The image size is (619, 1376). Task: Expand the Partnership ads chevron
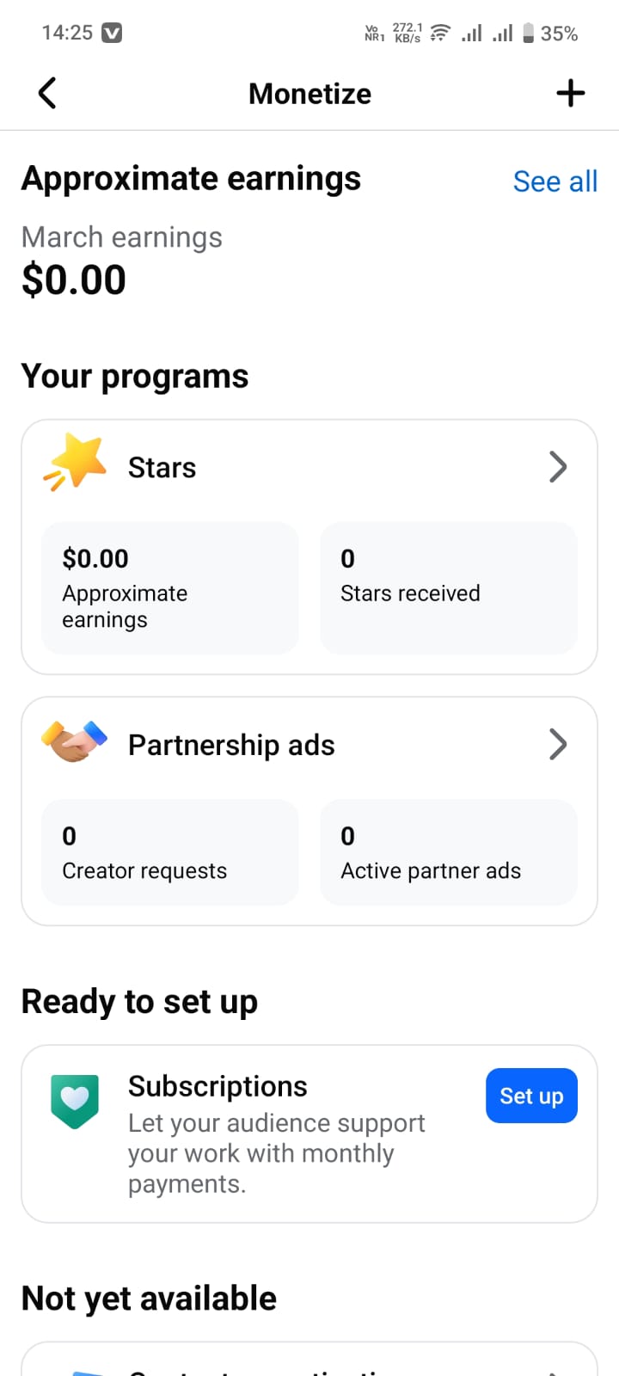pos(558,745)
